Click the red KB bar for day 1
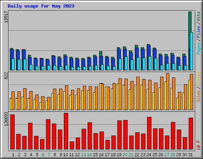The height and width of the screenshot is (159, 203). (x=13, y=132)
